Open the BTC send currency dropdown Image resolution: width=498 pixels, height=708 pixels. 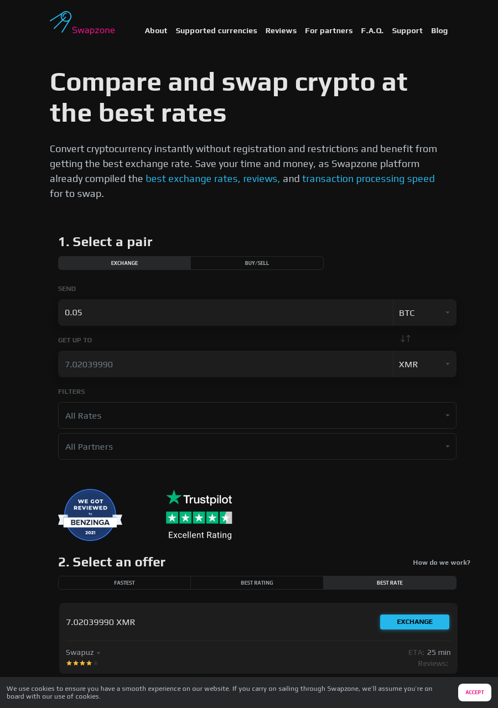point(424,313)
